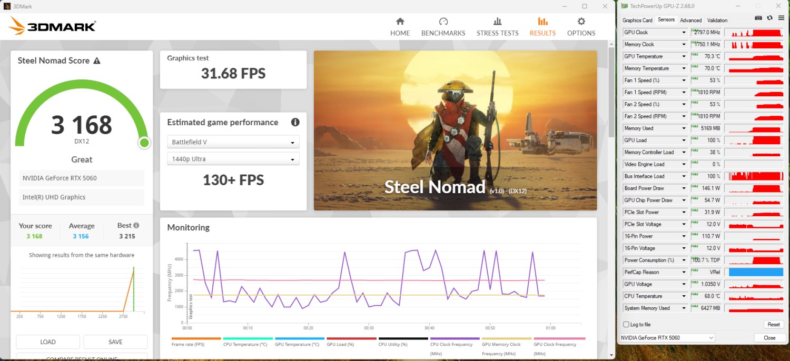Click the GPU-Z refresh icon

(x=769, y=18)
